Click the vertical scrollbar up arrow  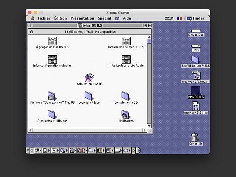[149, 37]
